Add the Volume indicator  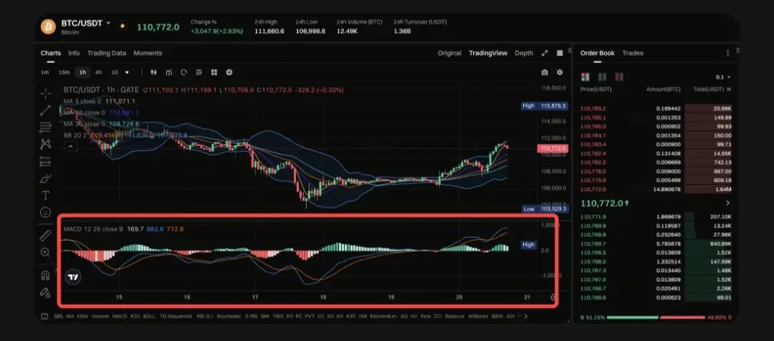coord(100,317)
